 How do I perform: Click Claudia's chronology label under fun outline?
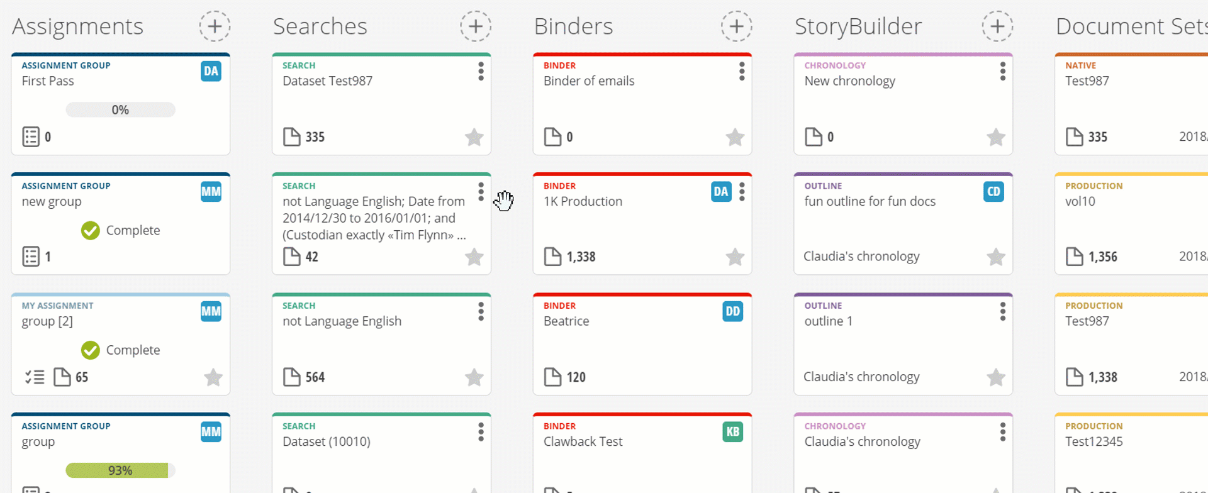pos(861,256)
